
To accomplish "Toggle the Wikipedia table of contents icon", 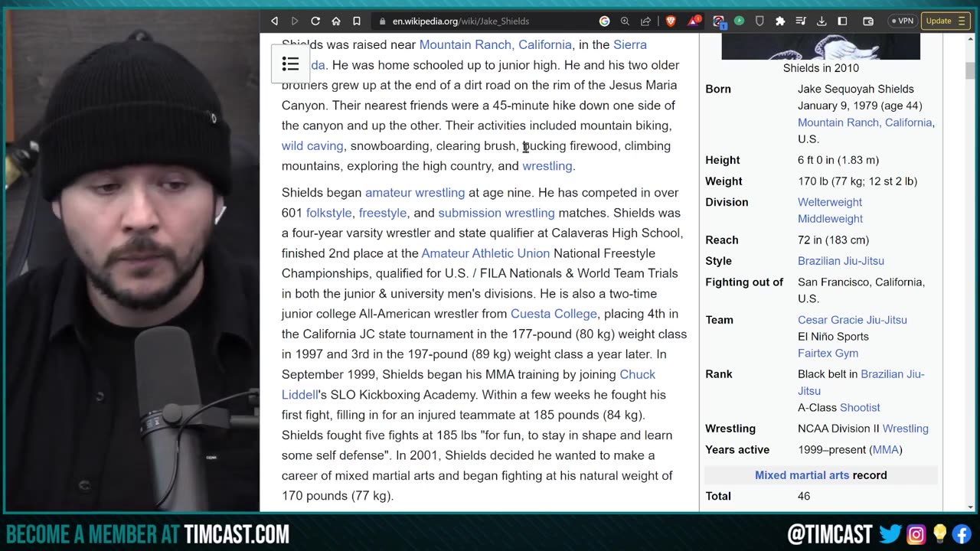I will (x=290, y=64).
